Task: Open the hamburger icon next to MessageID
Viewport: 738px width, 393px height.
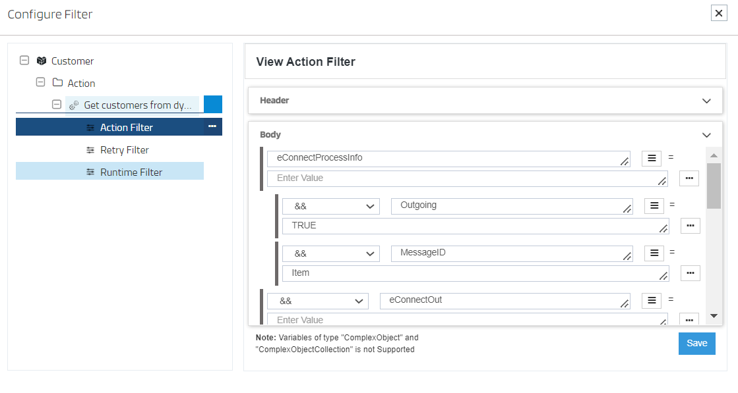Action: 654,253
